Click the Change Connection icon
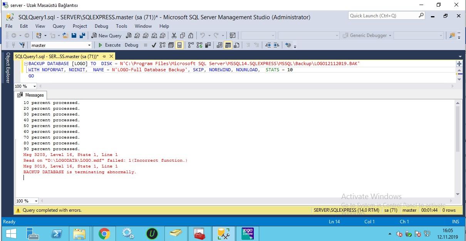Screen dimensions: 466x241 pyautogui.click(x=23, y=45)
